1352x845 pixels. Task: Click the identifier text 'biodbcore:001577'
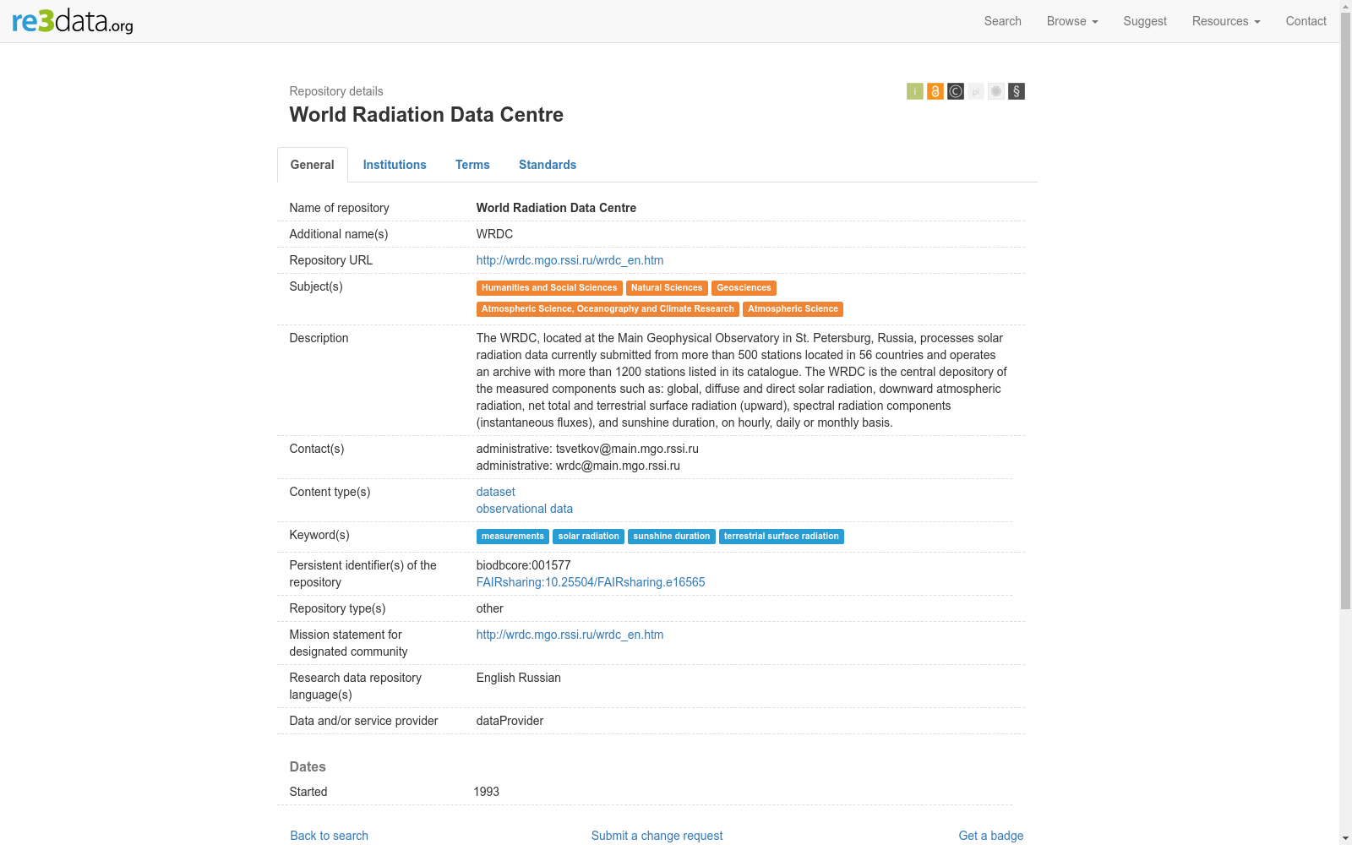(x=523, y=565)
